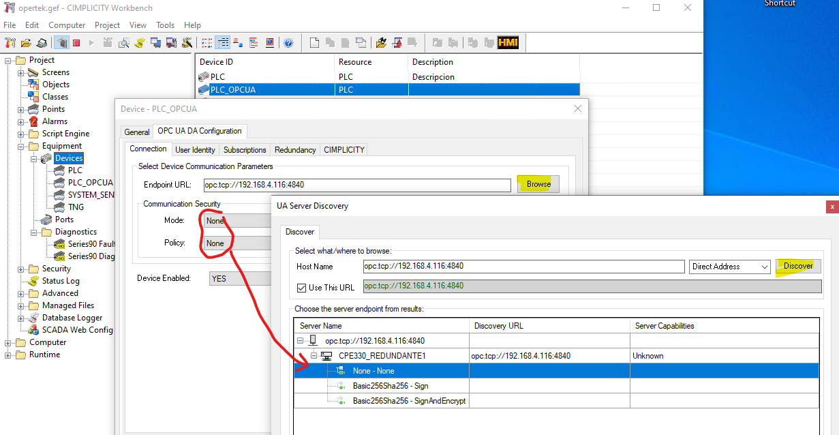Select SCADA Web Config in project tree
Viewport: 839px width, 435px height.
(x=78, y=330)
